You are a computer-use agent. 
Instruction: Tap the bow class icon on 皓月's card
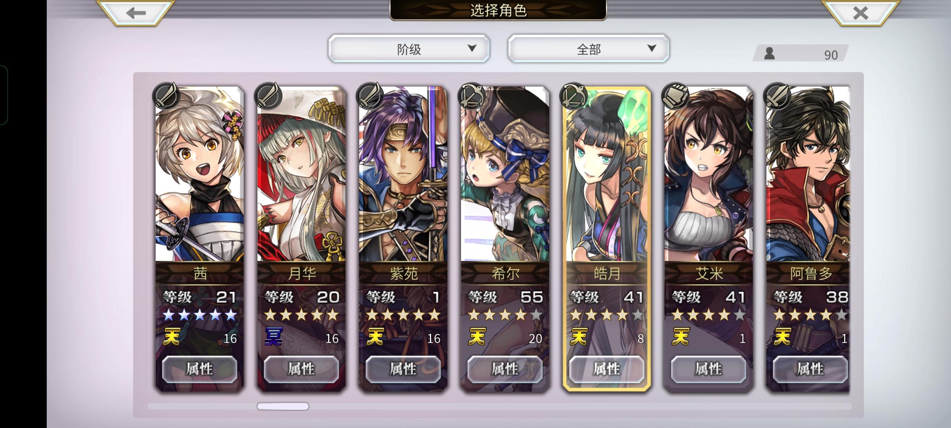click(x=573, y=96)
